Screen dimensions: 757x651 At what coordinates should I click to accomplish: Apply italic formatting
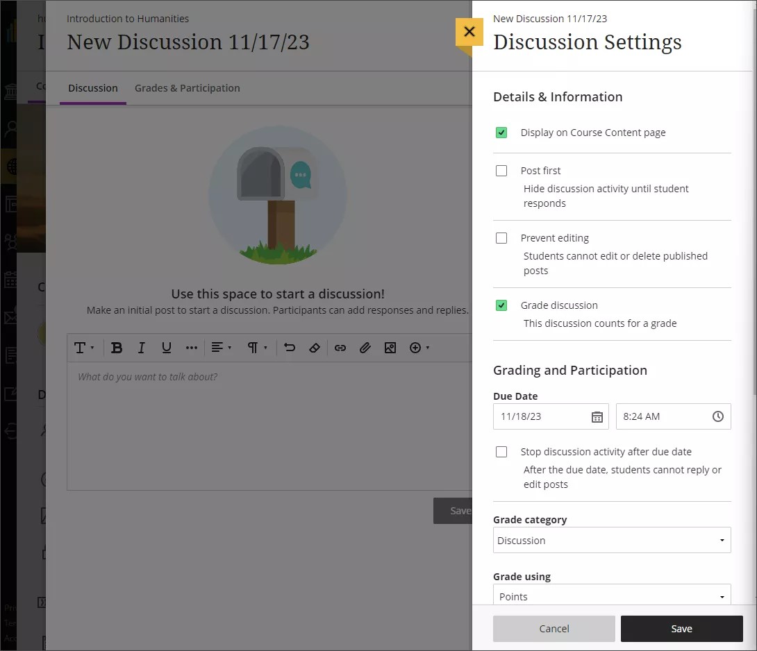[141, 348]
